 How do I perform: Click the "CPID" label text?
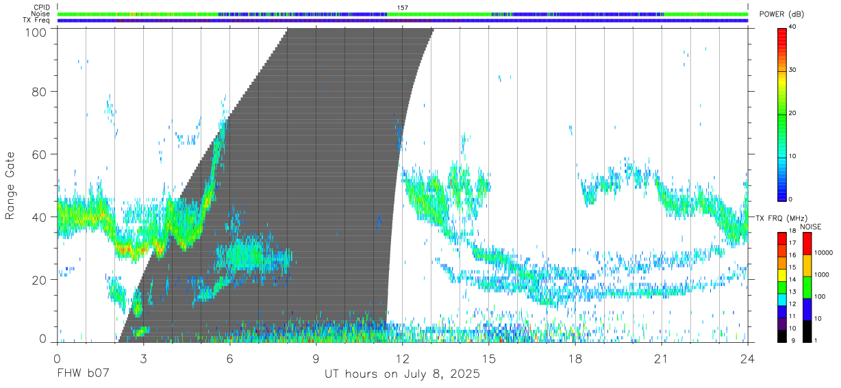(41, 8)
